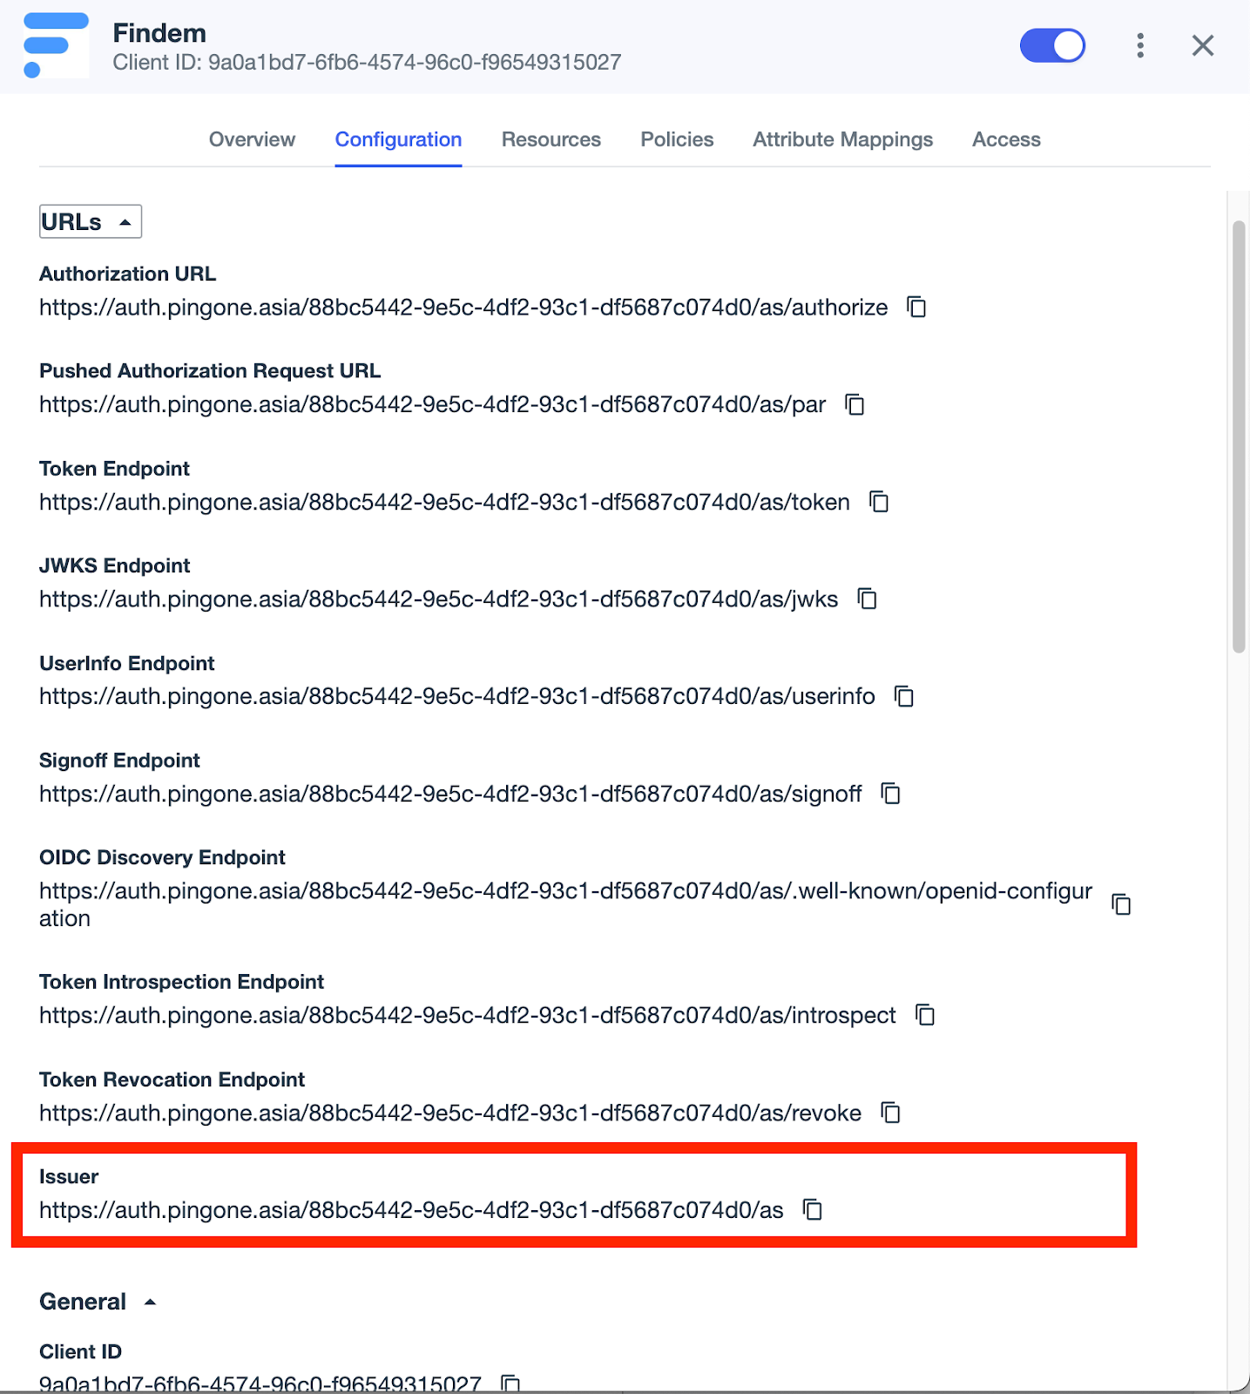Copy the JWKS Endpoint URL

(x=867, y=599)
